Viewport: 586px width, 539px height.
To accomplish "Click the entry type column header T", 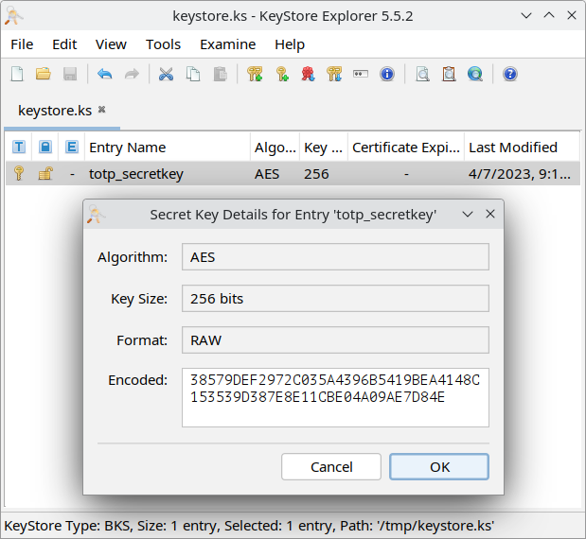I will pos(19,148).
